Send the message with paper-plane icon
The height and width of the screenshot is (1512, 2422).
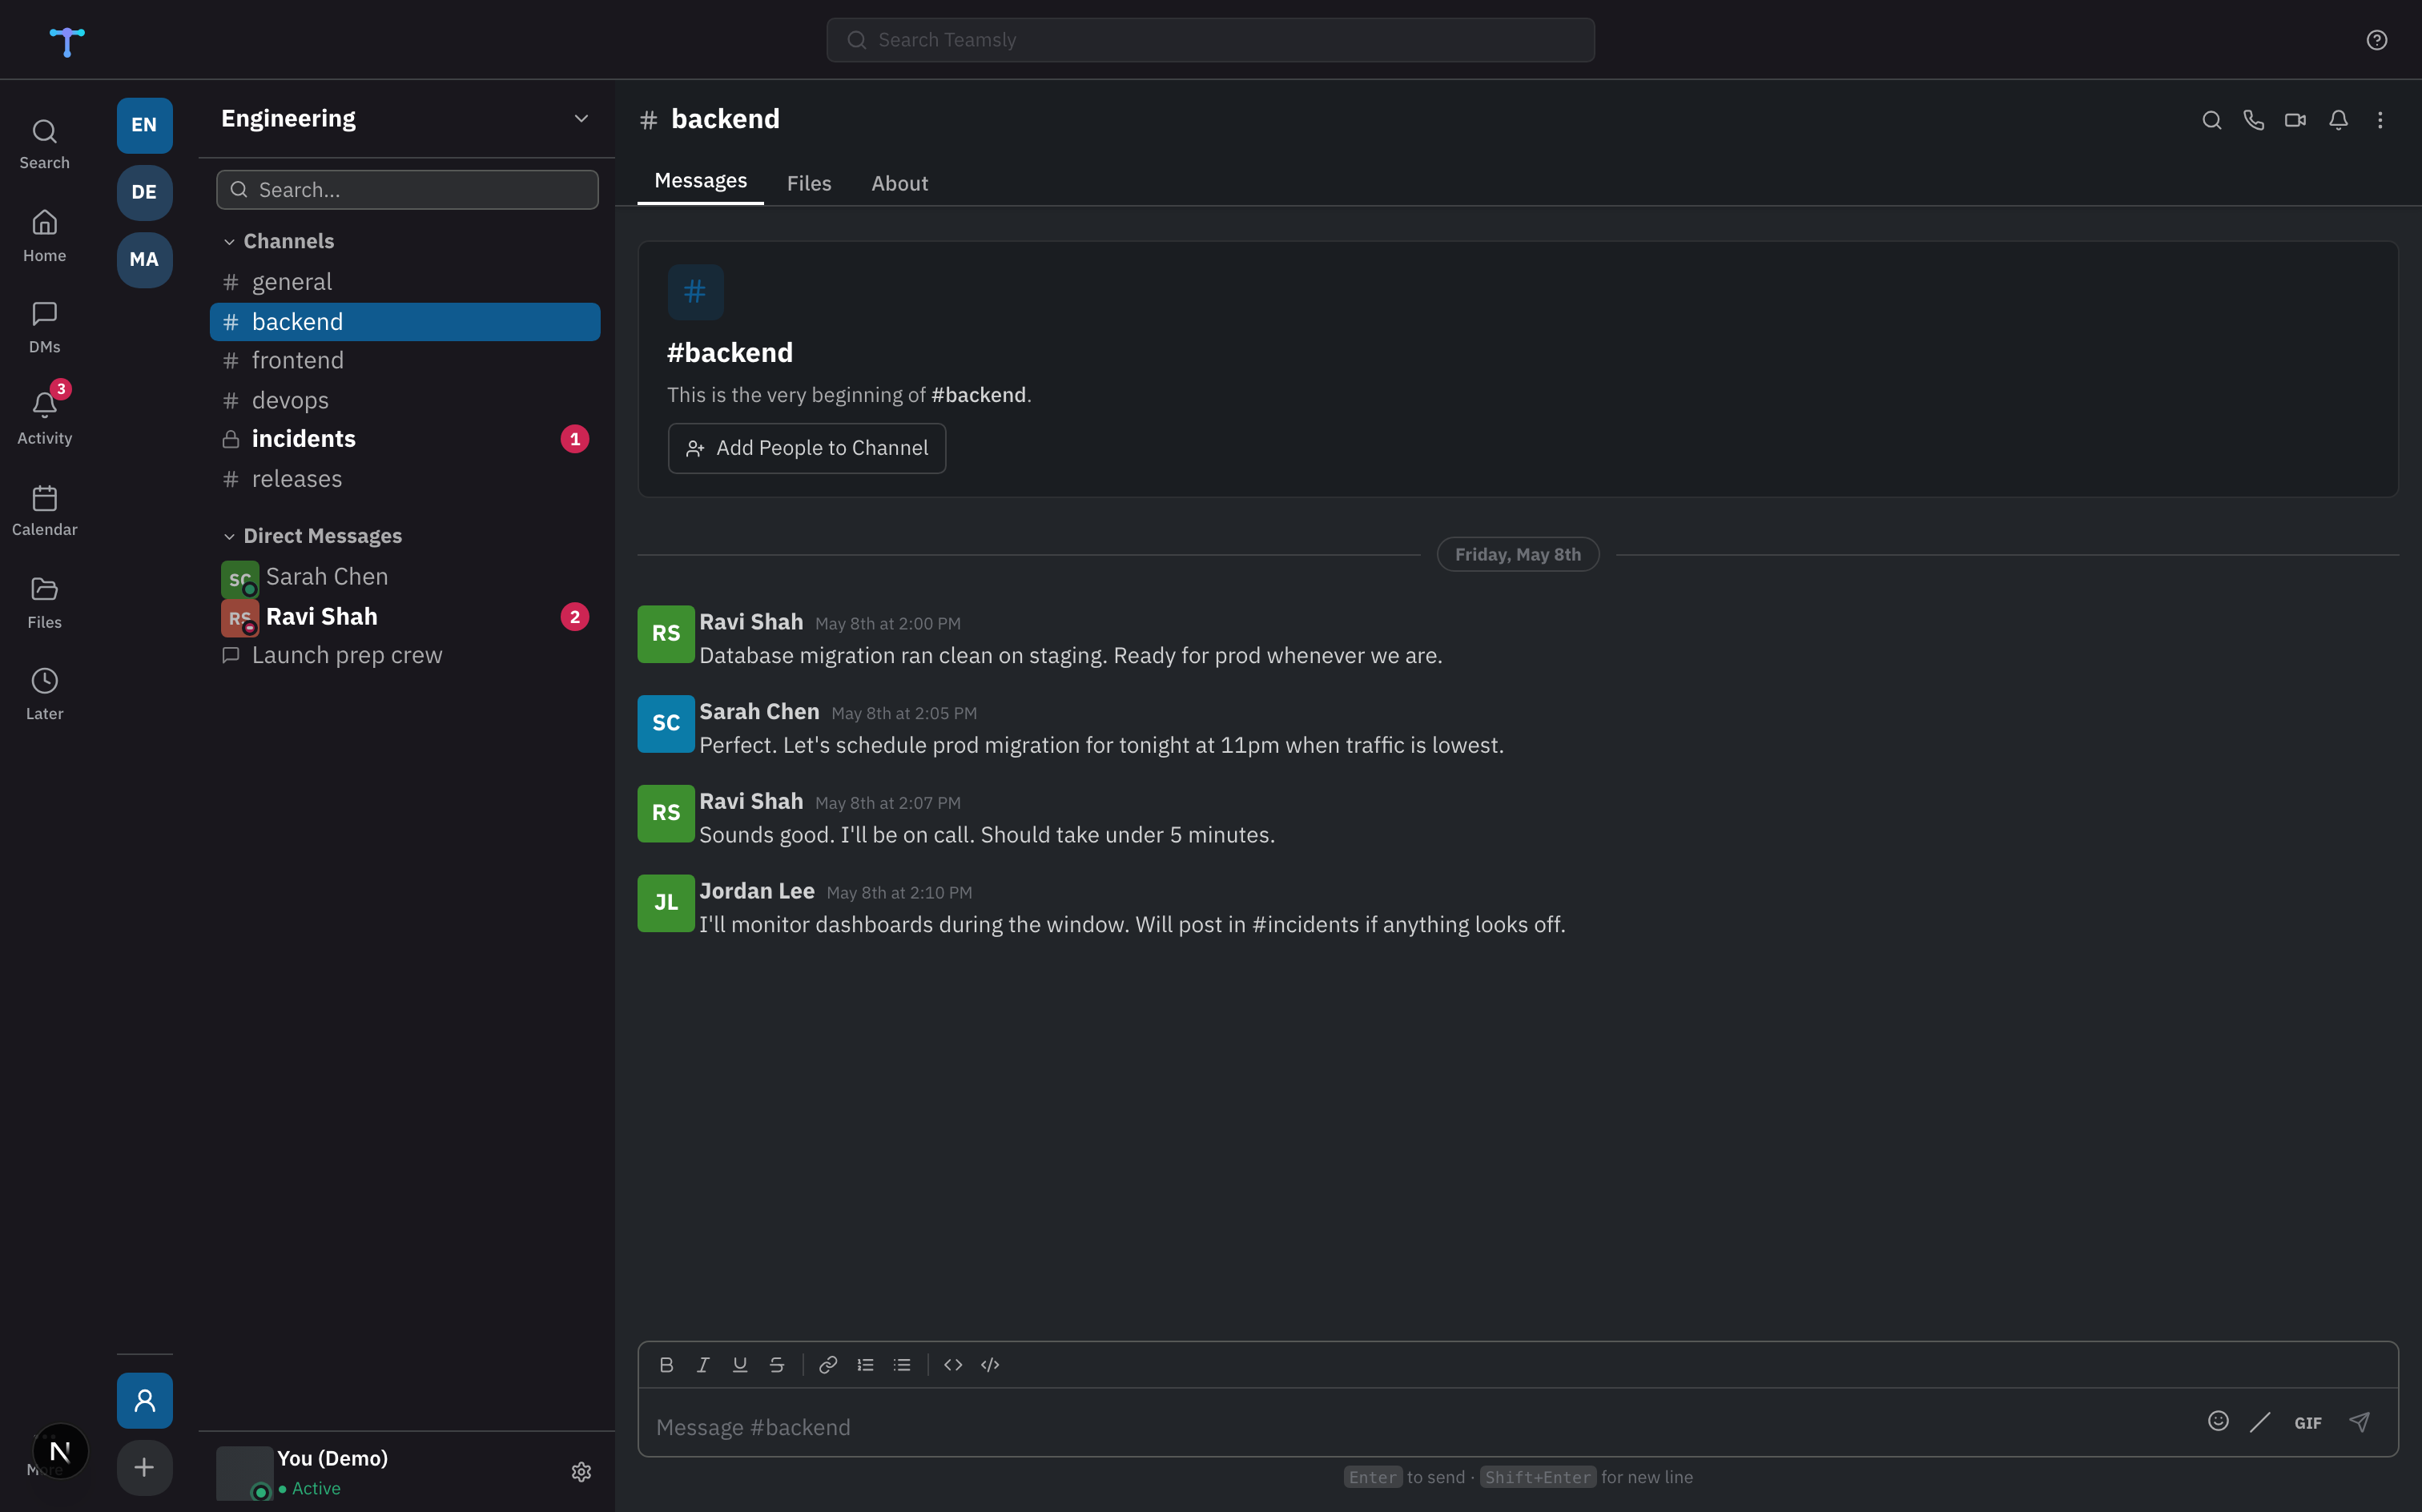(2359, 1422)
